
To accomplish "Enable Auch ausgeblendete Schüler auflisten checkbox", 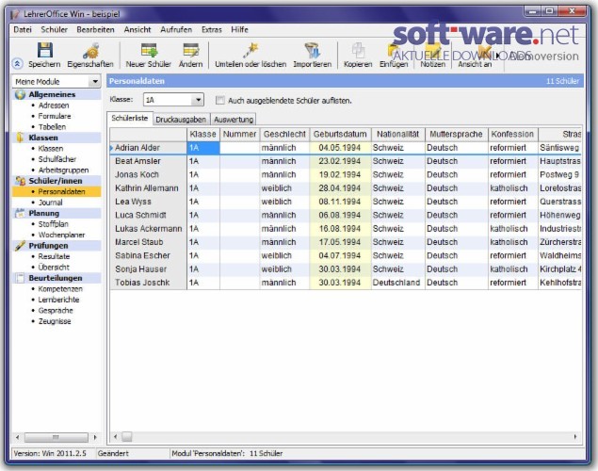I will (220, 100).
